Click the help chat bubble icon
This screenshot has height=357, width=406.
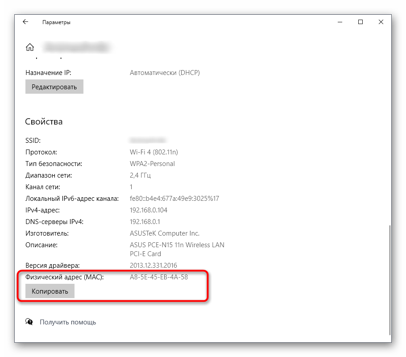[29, 322]
